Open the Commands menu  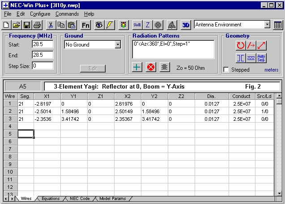(67, 14)
